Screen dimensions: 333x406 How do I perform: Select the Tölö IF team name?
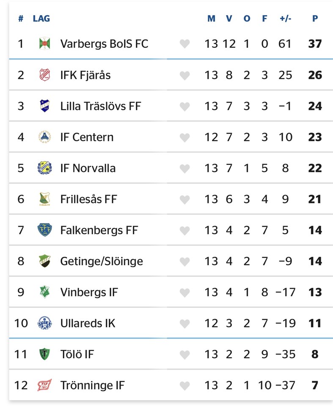pyautogui.click(x=77, y=354)
